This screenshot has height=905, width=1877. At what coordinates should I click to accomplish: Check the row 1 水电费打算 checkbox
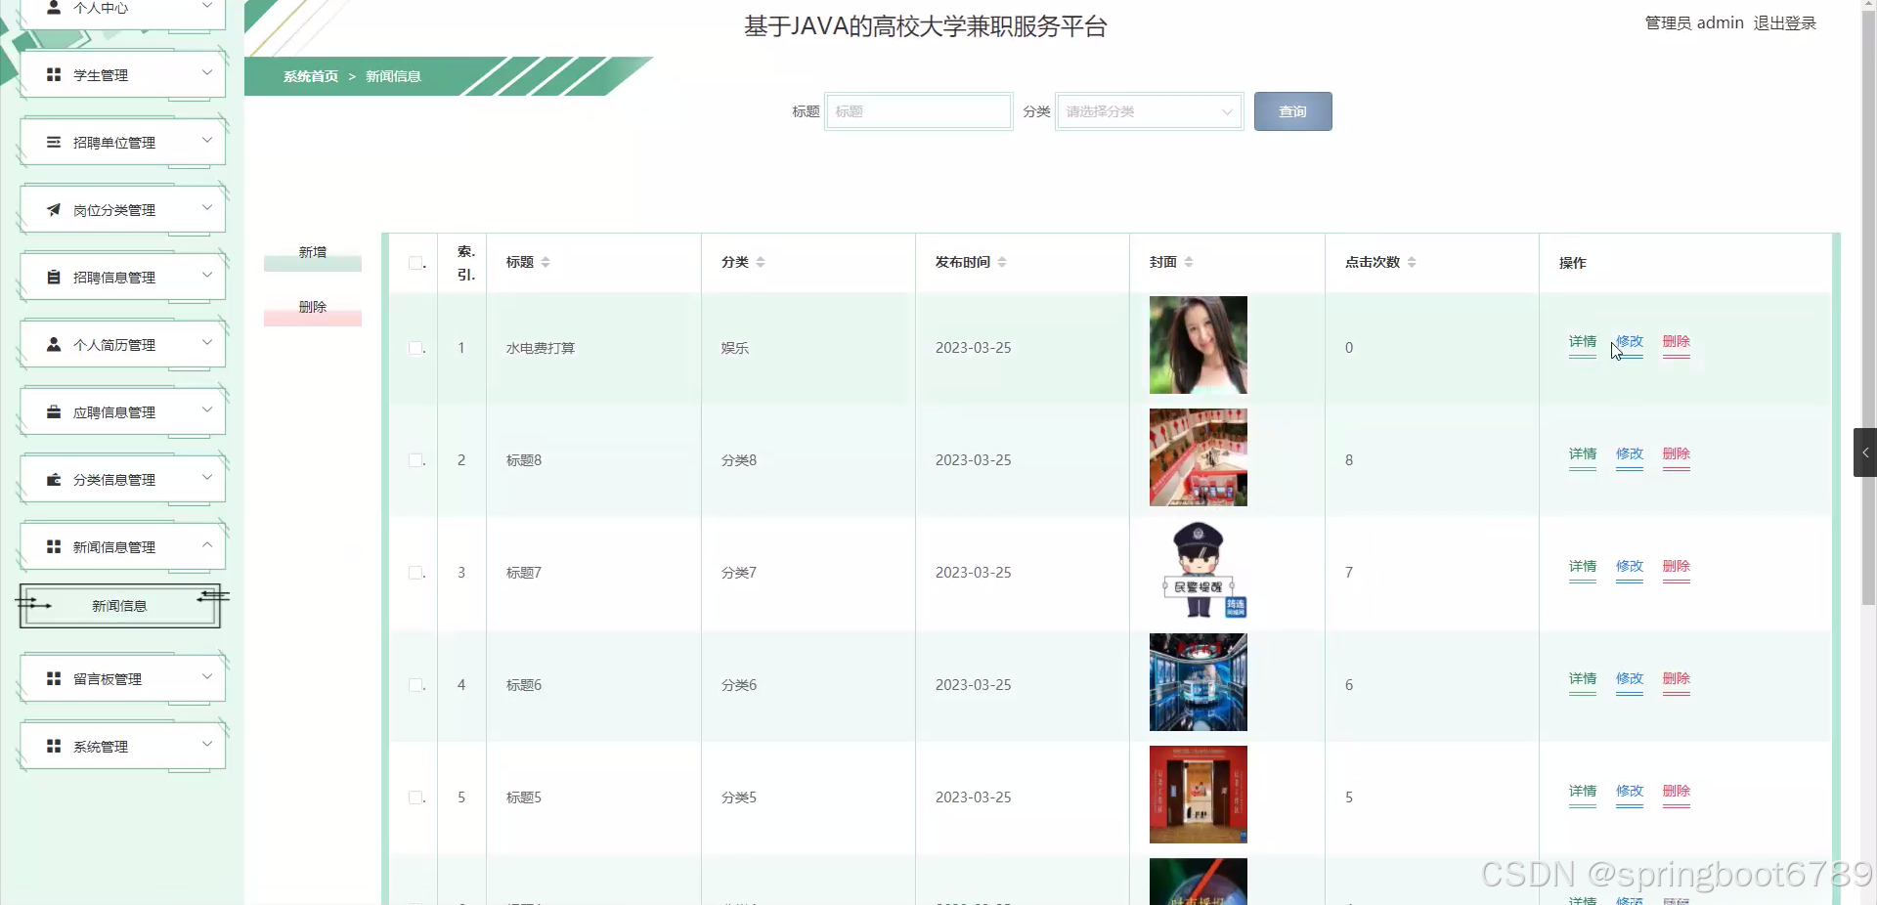click(415, 348)
